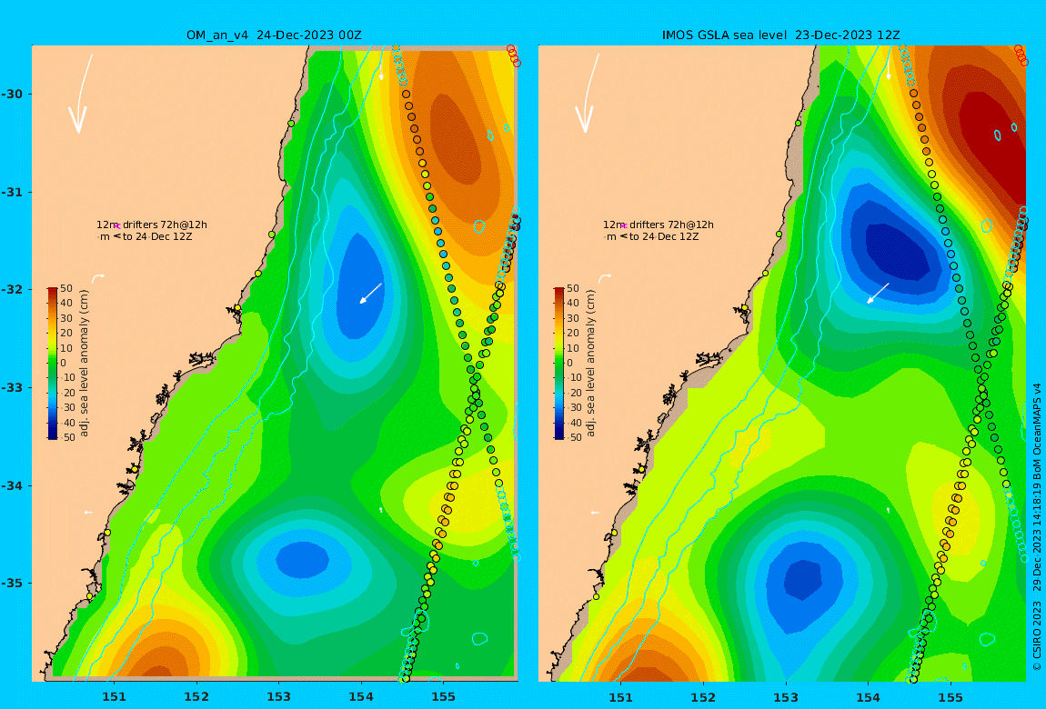Click longitude 151 under the IMOS GSLA map
The height and width of the screenshot is (709, 1046).
[x=621, y=697]
